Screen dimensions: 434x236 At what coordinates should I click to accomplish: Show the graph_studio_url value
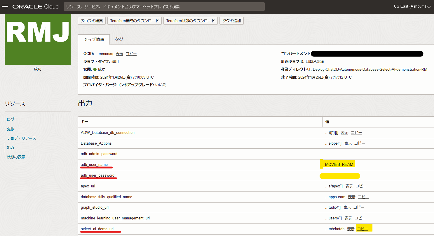tap(347, 207)
